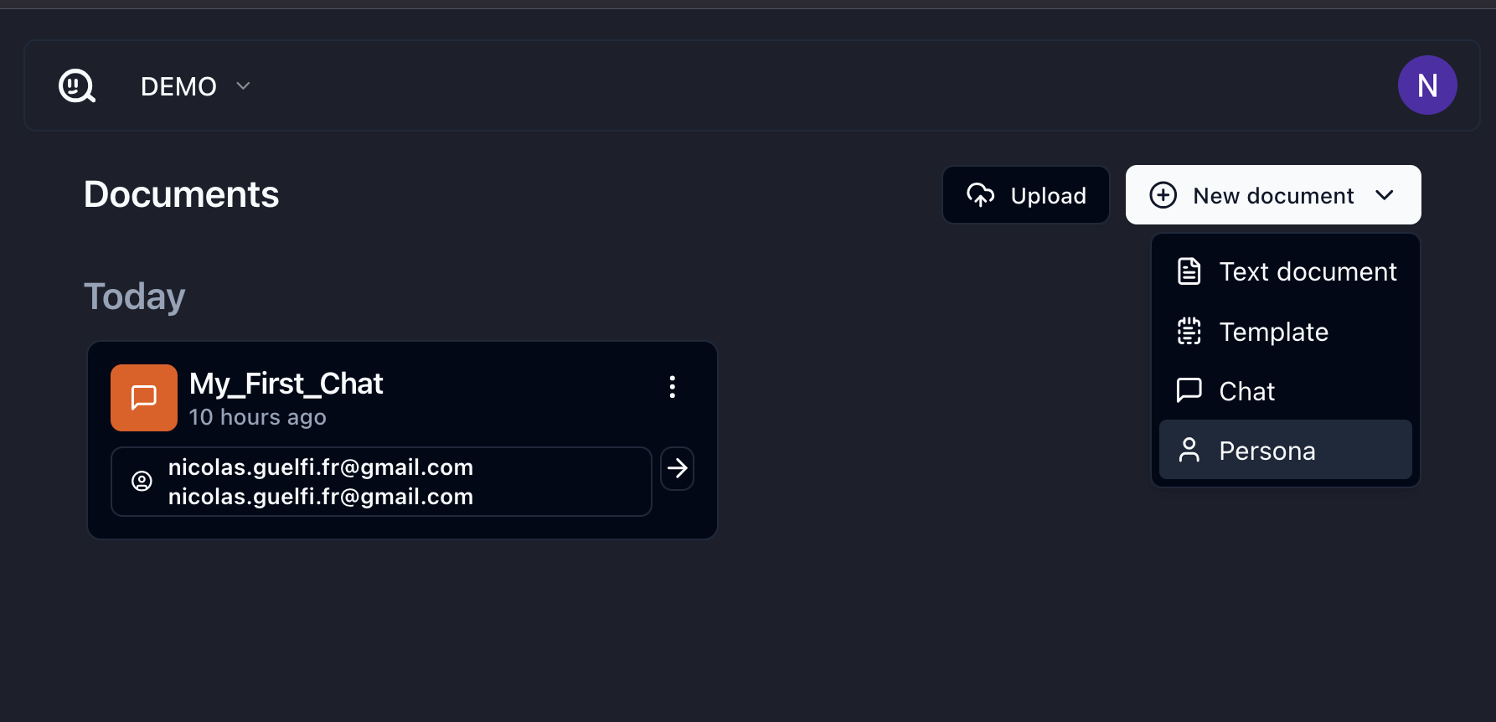Click the nicolas.guelfi.fr@gmail.com participant field
The image size is (1496, 722).
[x=381, y=482]
